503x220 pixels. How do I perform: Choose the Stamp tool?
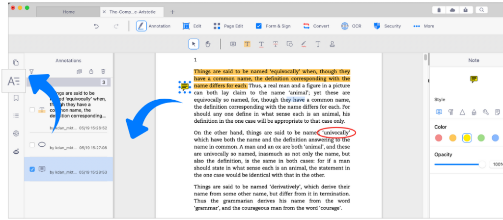pos(332,44)
